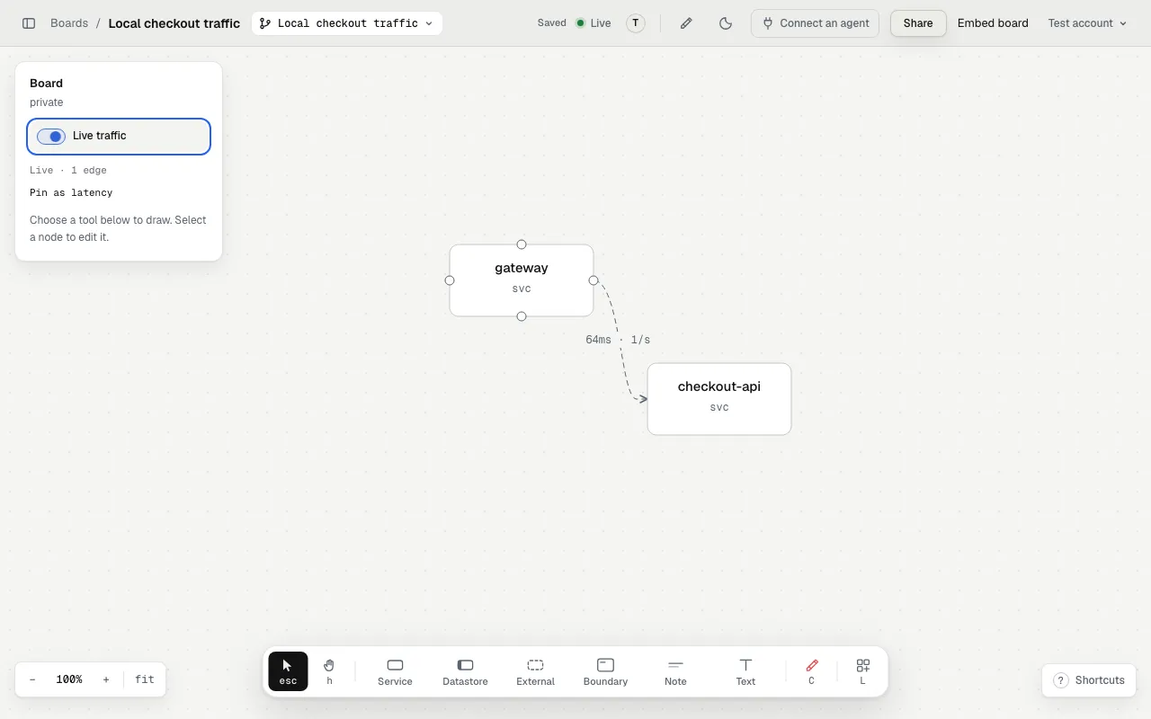Zoom in with the plus button
The width and height of the screenshot is (1151, 719).
[x=106, y=679]
